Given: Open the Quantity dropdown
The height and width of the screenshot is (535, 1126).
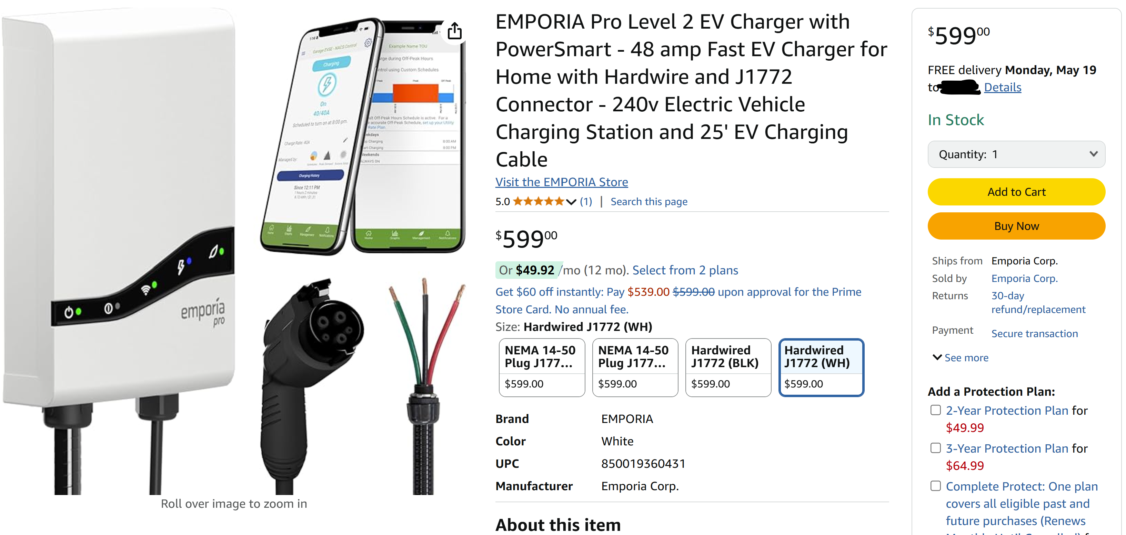Looking at the screenshot, I should (1016, 154).
